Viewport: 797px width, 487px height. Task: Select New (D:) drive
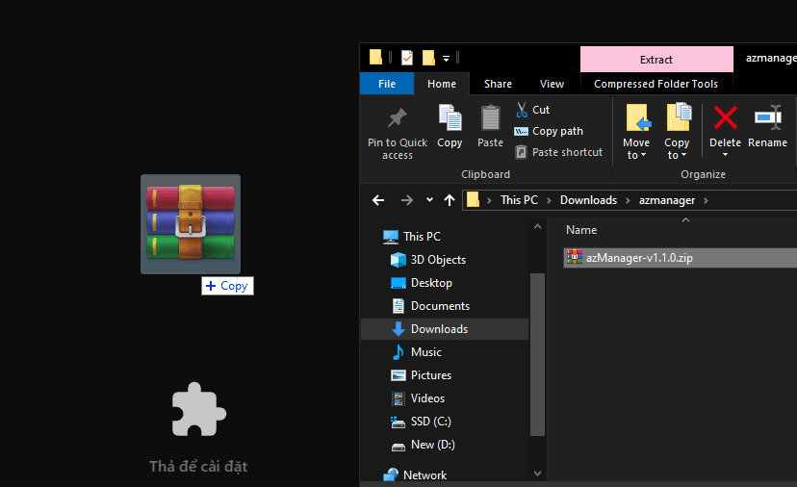click(x=432, y=445)
